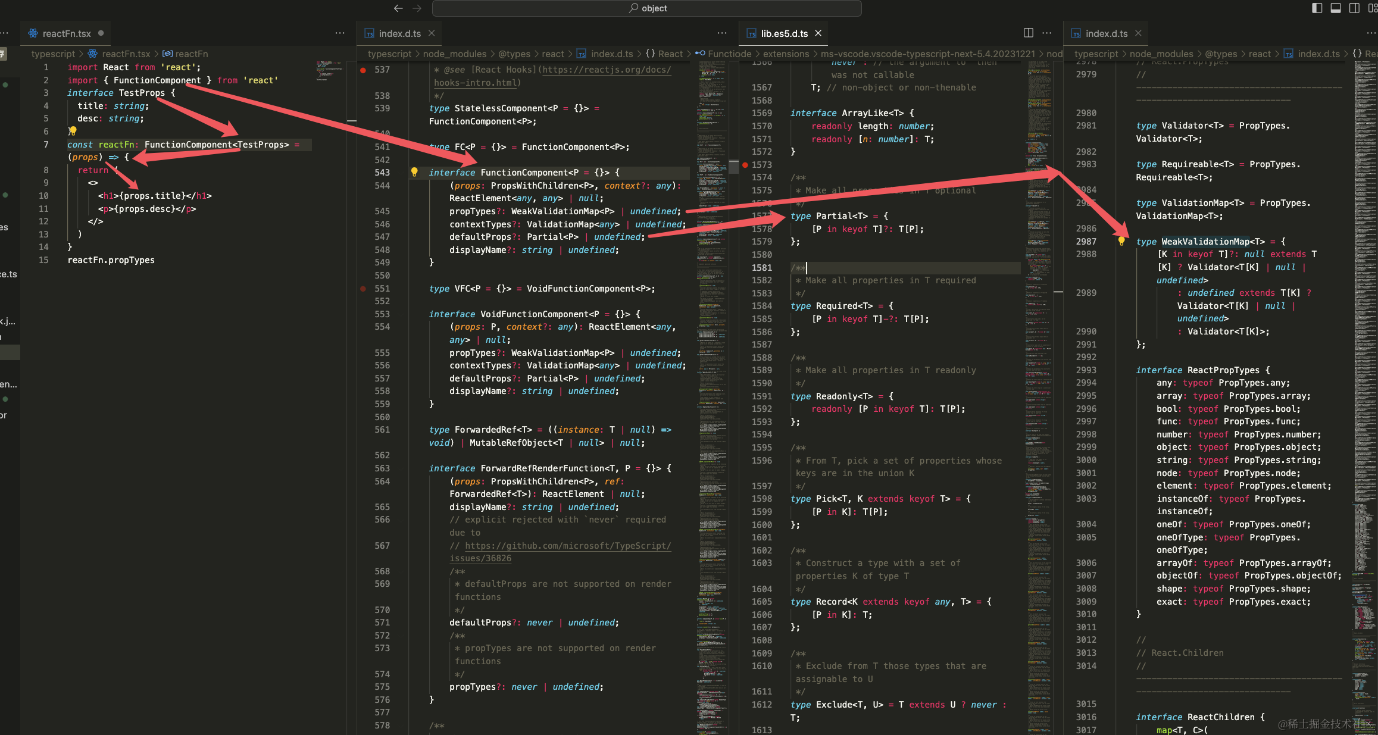Switch to the lib.es5.d.ts tab

pyautogui.click(x=783, y=33)
